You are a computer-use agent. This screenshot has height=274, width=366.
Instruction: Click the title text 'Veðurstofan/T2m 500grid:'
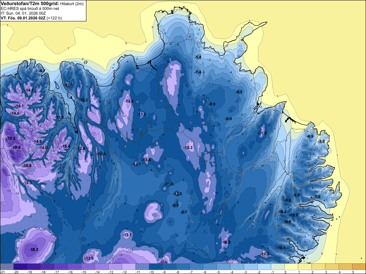(x=30, y=4)
